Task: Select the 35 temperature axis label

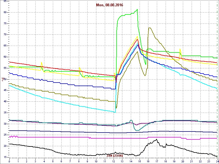Action: pos(5,113)
